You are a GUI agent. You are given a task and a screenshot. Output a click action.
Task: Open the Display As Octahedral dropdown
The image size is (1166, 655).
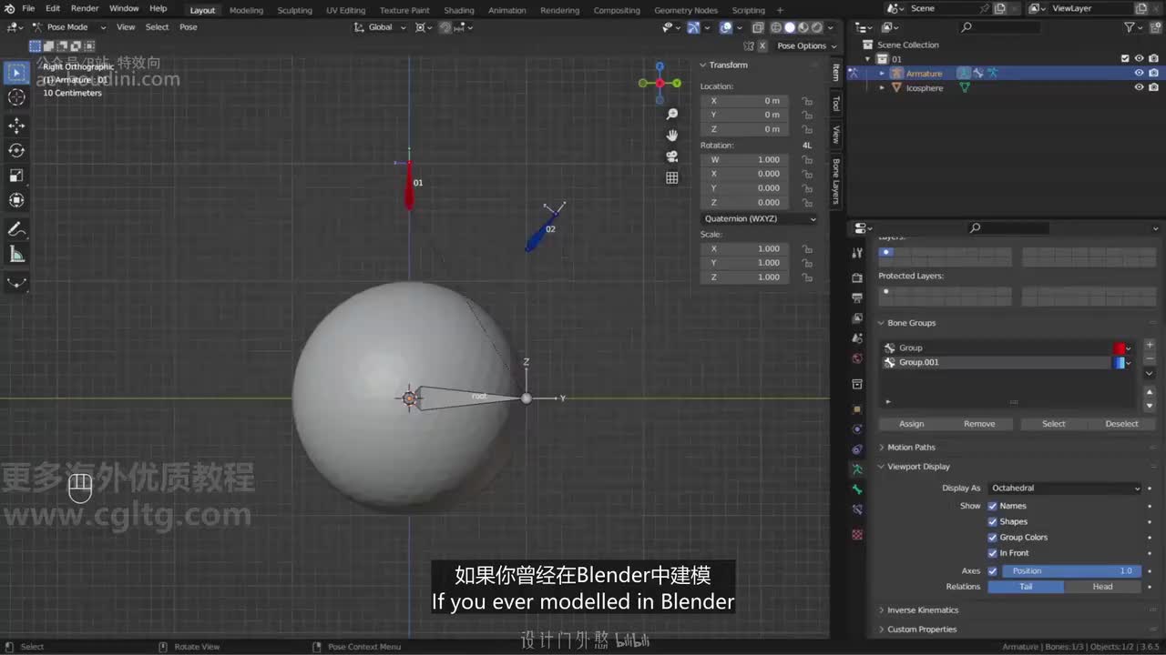(x=1065, y=488)
